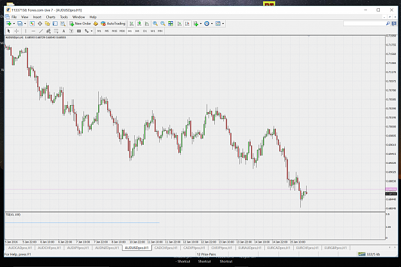
Task: Select the text 'A' tool
Action: pos(64,31)
